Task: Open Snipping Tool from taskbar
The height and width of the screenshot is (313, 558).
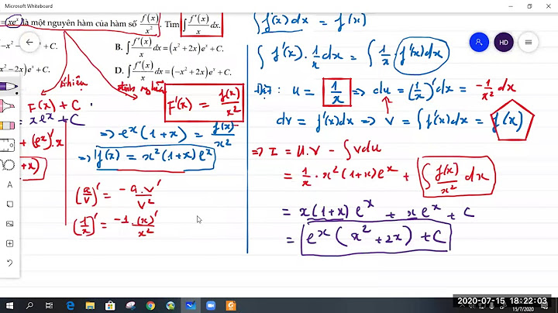Action: 131,305
